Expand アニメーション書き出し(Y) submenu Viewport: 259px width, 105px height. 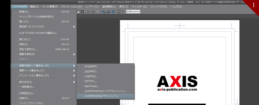point(44,76)
